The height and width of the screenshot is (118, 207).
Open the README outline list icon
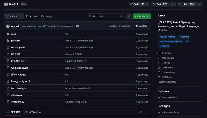(147, 112)
